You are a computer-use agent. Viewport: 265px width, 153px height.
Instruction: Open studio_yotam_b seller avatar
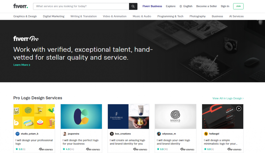click(x=18, y=134)
